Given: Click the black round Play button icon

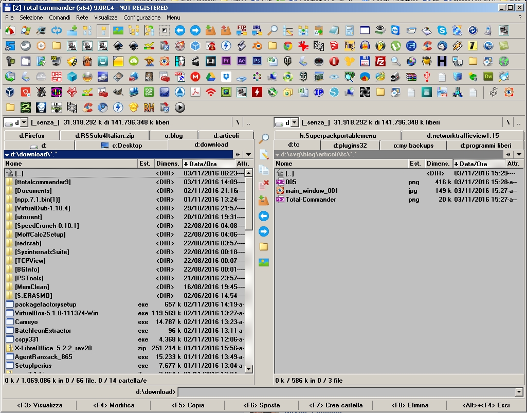Looking at the screenshot, I should coord(180,107).
